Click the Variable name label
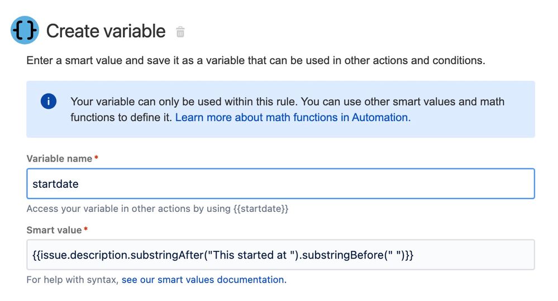Image resolution: width=558 pixels, height=301 pixels. (x=59, y=159)
